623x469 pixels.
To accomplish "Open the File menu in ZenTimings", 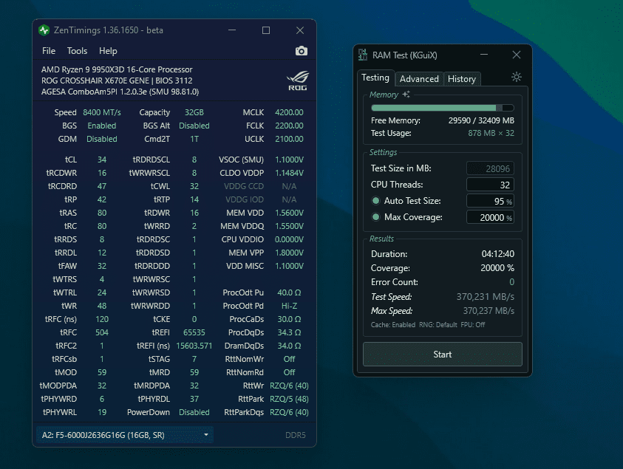I will coord(49,51).
